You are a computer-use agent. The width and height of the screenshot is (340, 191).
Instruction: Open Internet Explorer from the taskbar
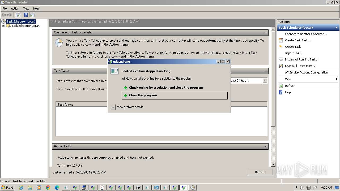point(21,188)
